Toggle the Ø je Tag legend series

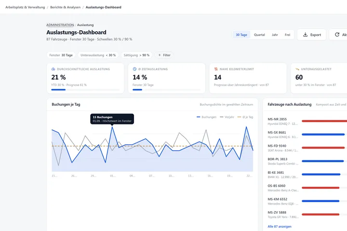point(245,117)
